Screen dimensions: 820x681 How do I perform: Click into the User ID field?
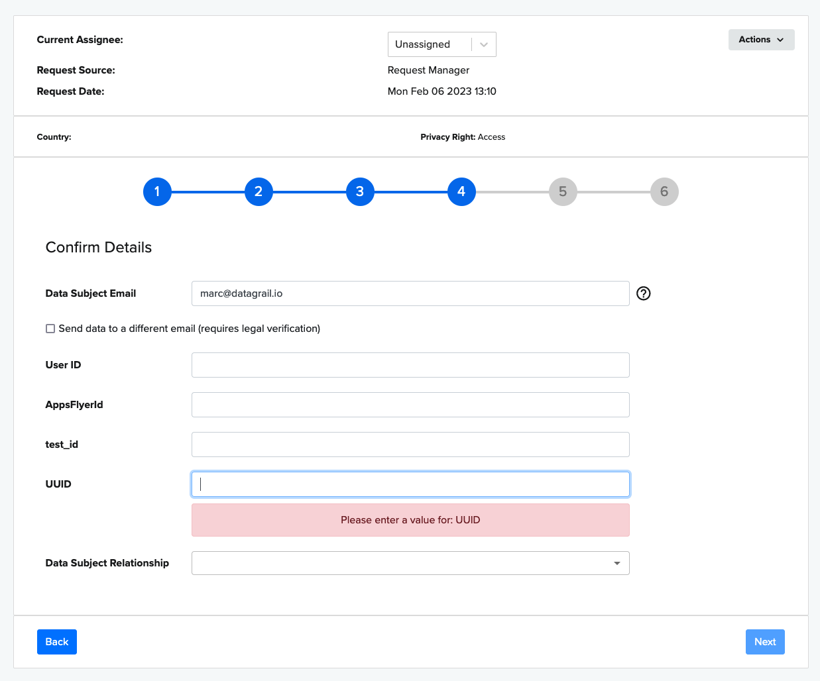[410, 365]
